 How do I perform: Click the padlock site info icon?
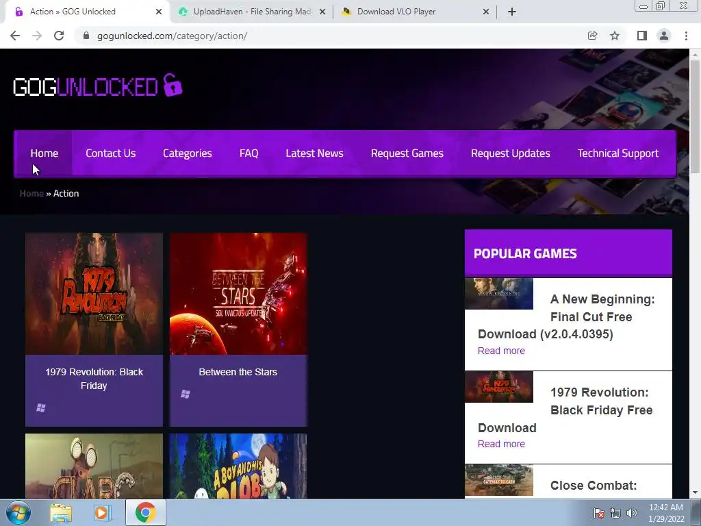(86, 36)
